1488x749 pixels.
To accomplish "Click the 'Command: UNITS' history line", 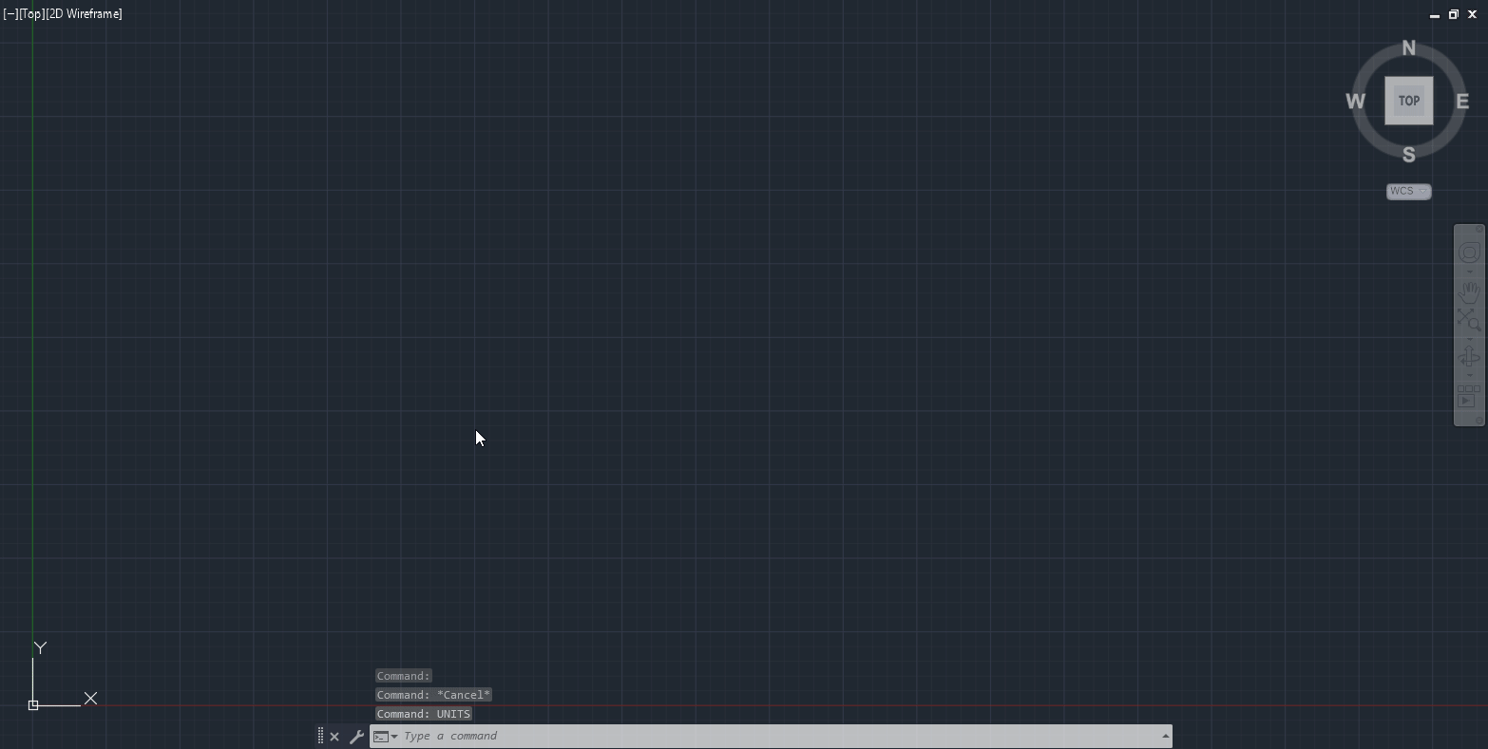I will coord(424,714).
